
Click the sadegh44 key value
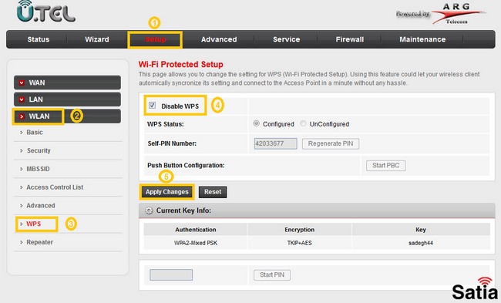[x=421, y=243]
